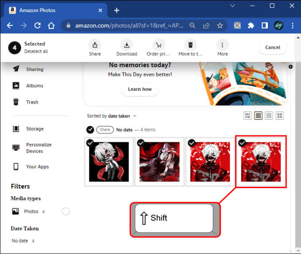
Task: Open the Sharing section
Action: click(x=34, y=69)
